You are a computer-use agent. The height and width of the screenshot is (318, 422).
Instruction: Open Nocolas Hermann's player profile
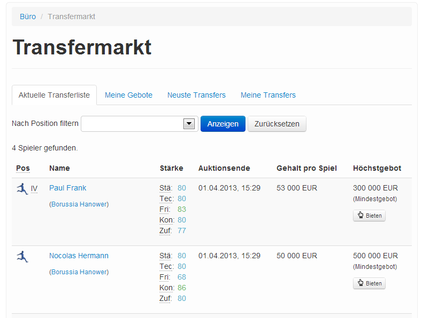[x=79, y=256]
